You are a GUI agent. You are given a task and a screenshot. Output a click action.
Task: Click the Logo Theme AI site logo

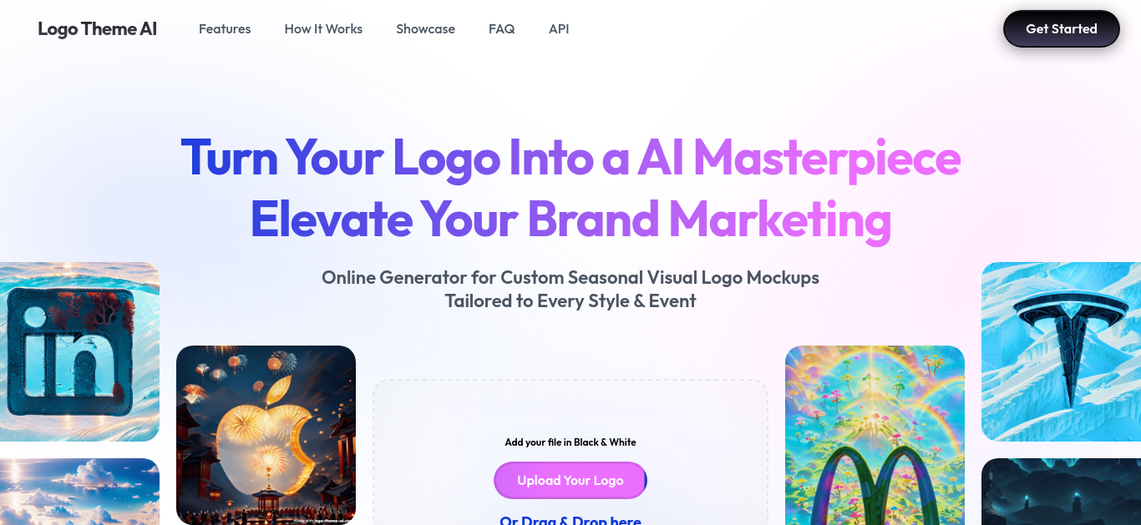[97, 28]
